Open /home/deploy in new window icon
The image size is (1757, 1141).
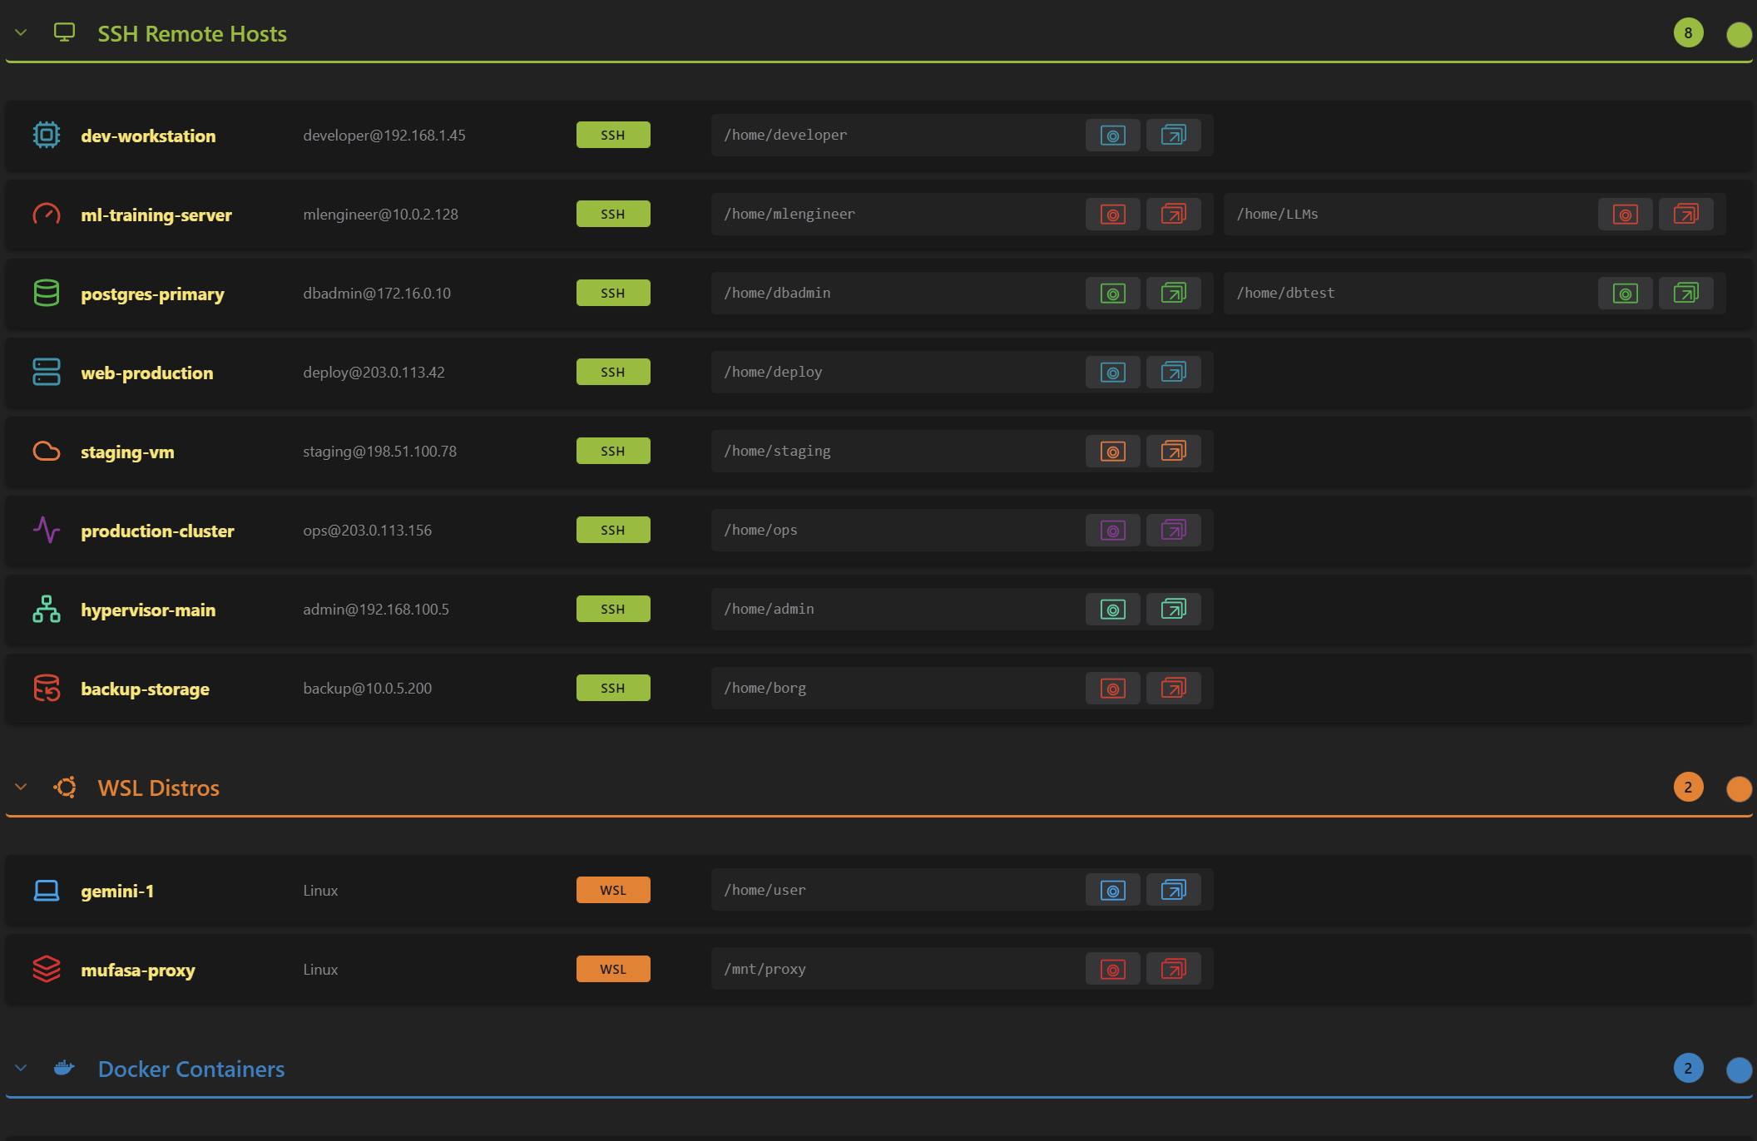1173,373
